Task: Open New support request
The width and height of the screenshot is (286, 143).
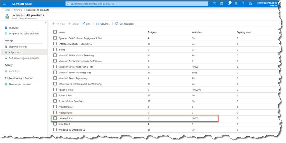Action: (20, 84)
